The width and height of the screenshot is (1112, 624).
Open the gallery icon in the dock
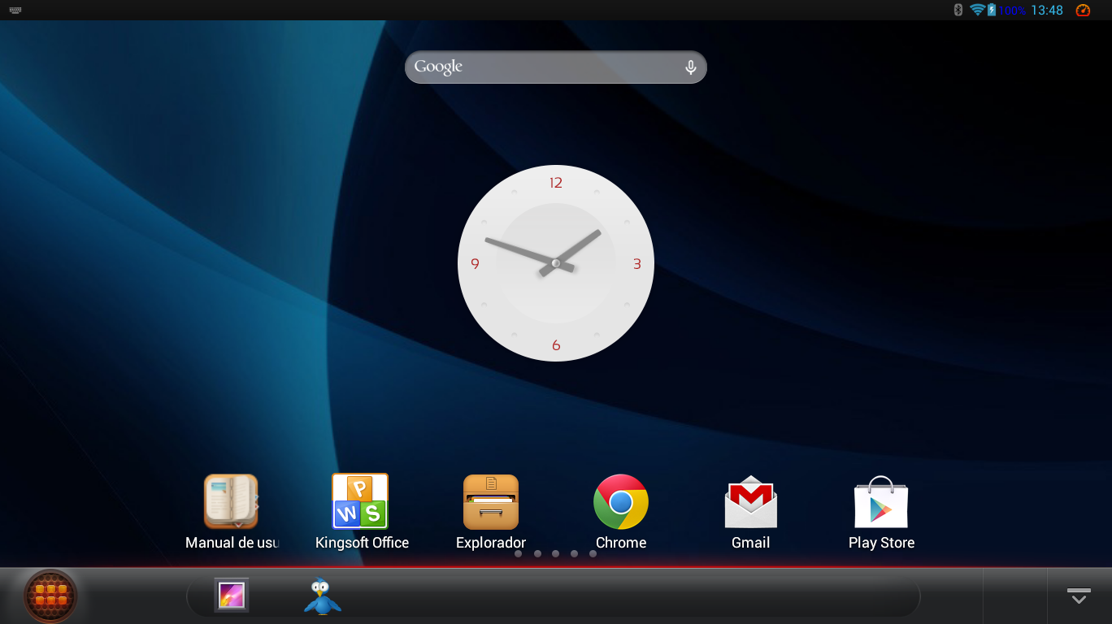[232, 596]
